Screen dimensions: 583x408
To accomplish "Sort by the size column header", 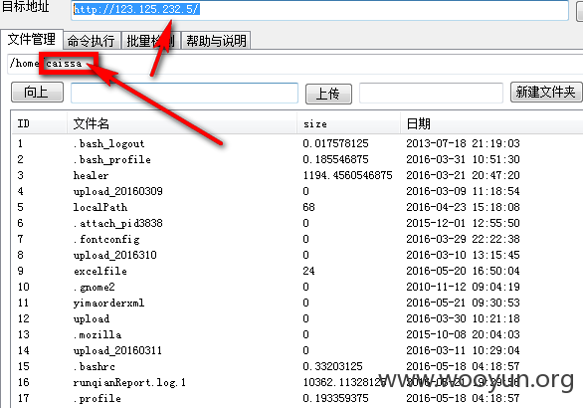I will click(349, 123).
